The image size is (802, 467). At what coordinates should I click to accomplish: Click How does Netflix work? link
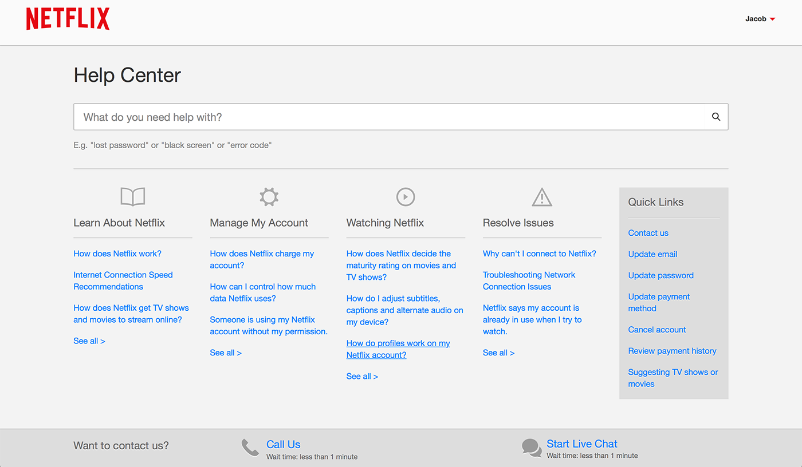click(x=117, y=254)
